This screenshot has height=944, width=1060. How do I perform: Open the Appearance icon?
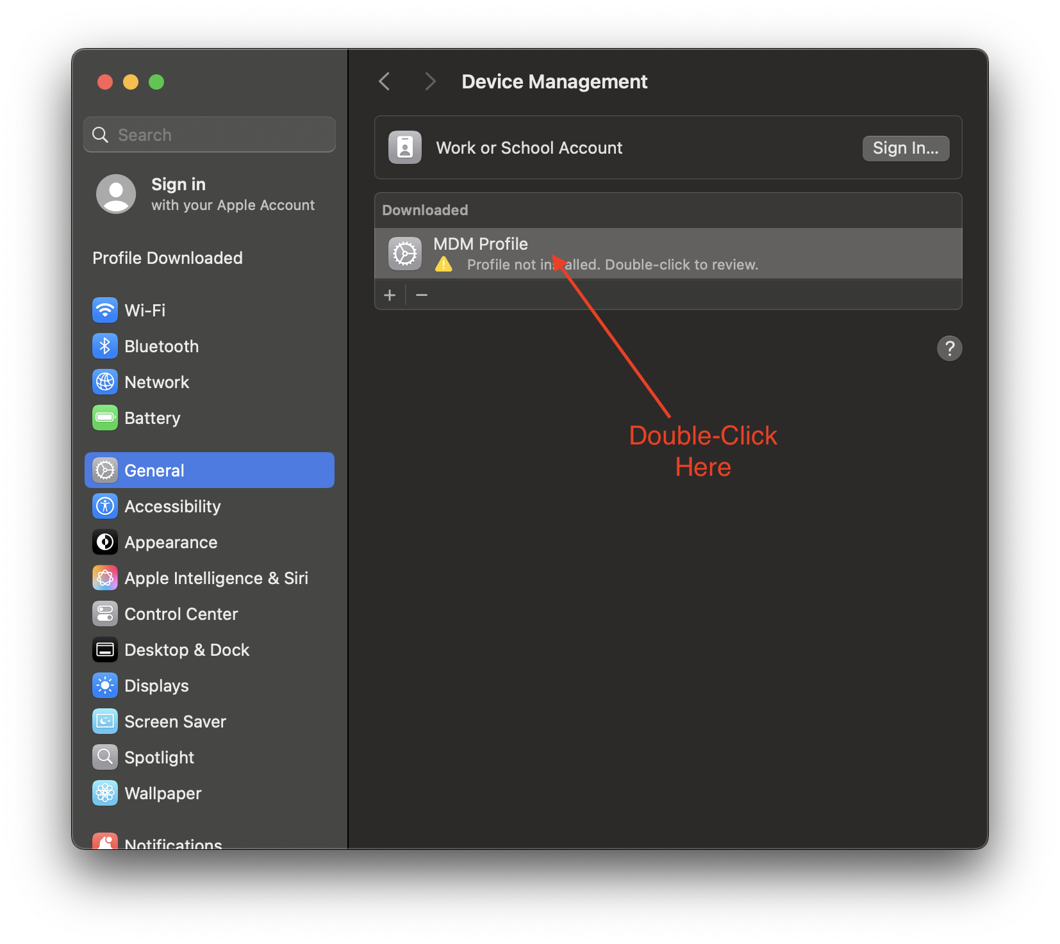105,542
